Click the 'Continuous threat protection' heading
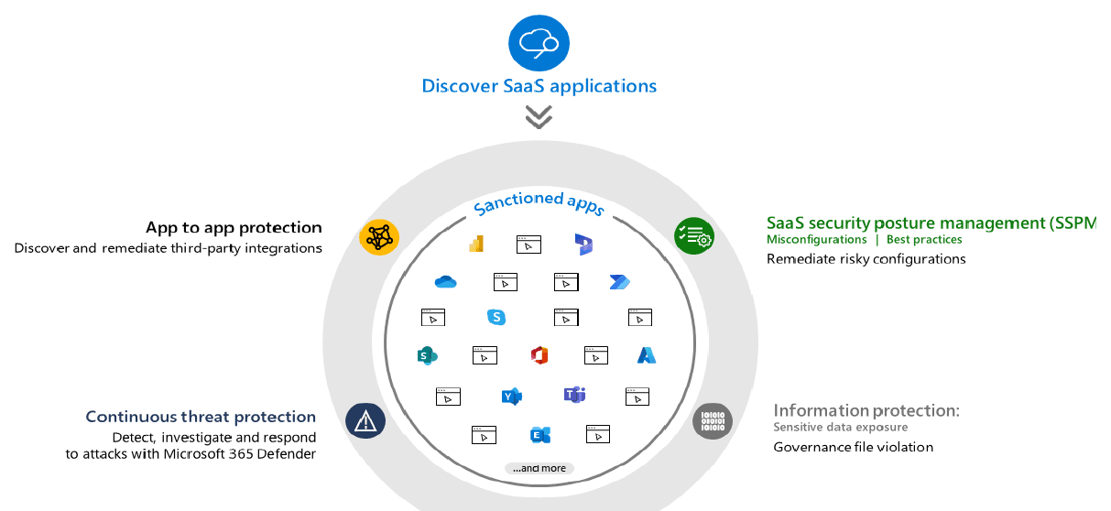Viewport: 1111px width, 511px height. 201,417
